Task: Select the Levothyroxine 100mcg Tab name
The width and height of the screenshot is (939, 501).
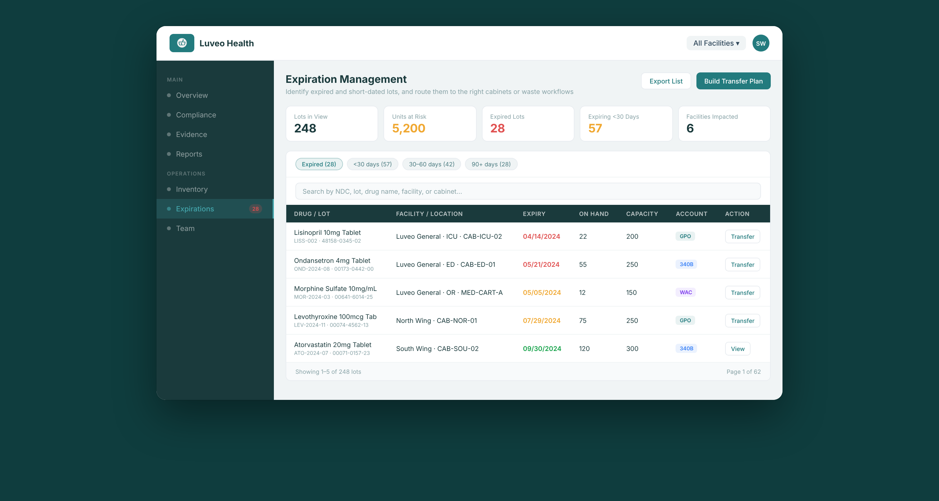Action: tap(335, 317)
